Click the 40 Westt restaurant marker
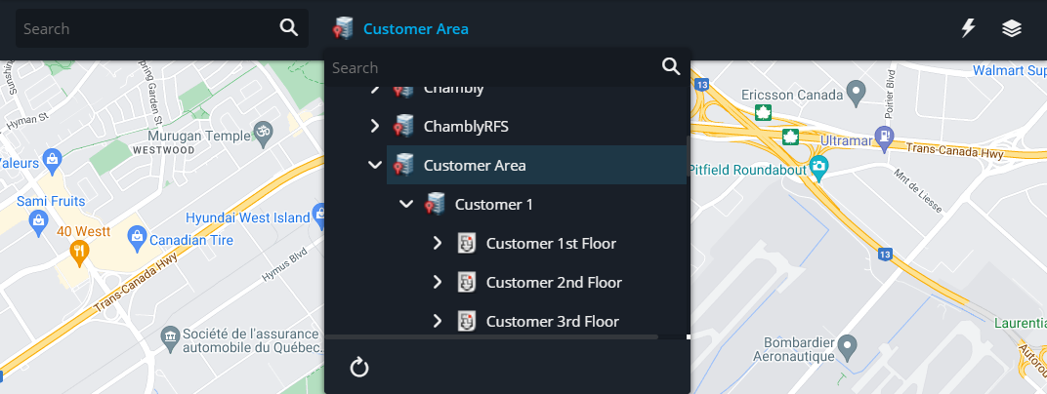This screenshot has height=394, width=1047. point(79,254)
